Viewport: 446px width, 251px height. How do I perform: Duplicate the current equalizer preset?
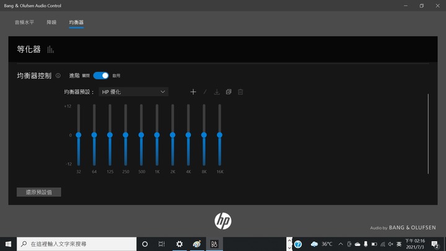[229, 92]
